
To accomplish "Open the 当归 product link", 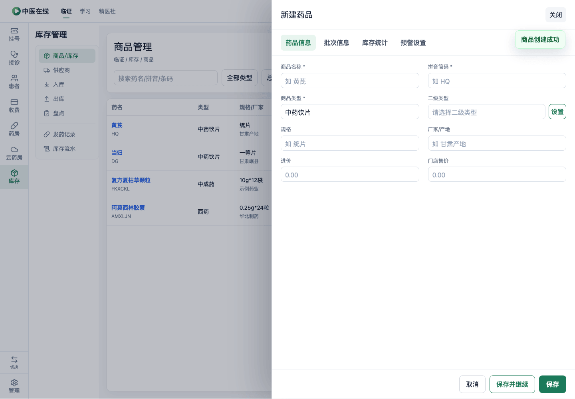I will coord(117,153).
